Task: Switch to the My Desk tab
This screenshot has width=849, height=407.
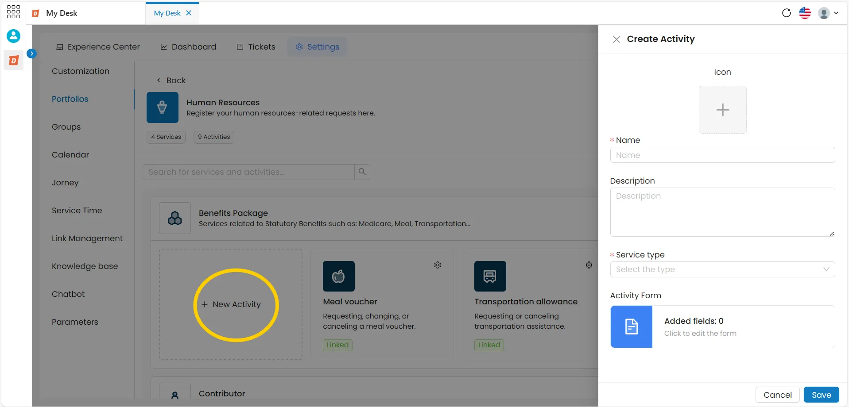Action: click(167, 13)
